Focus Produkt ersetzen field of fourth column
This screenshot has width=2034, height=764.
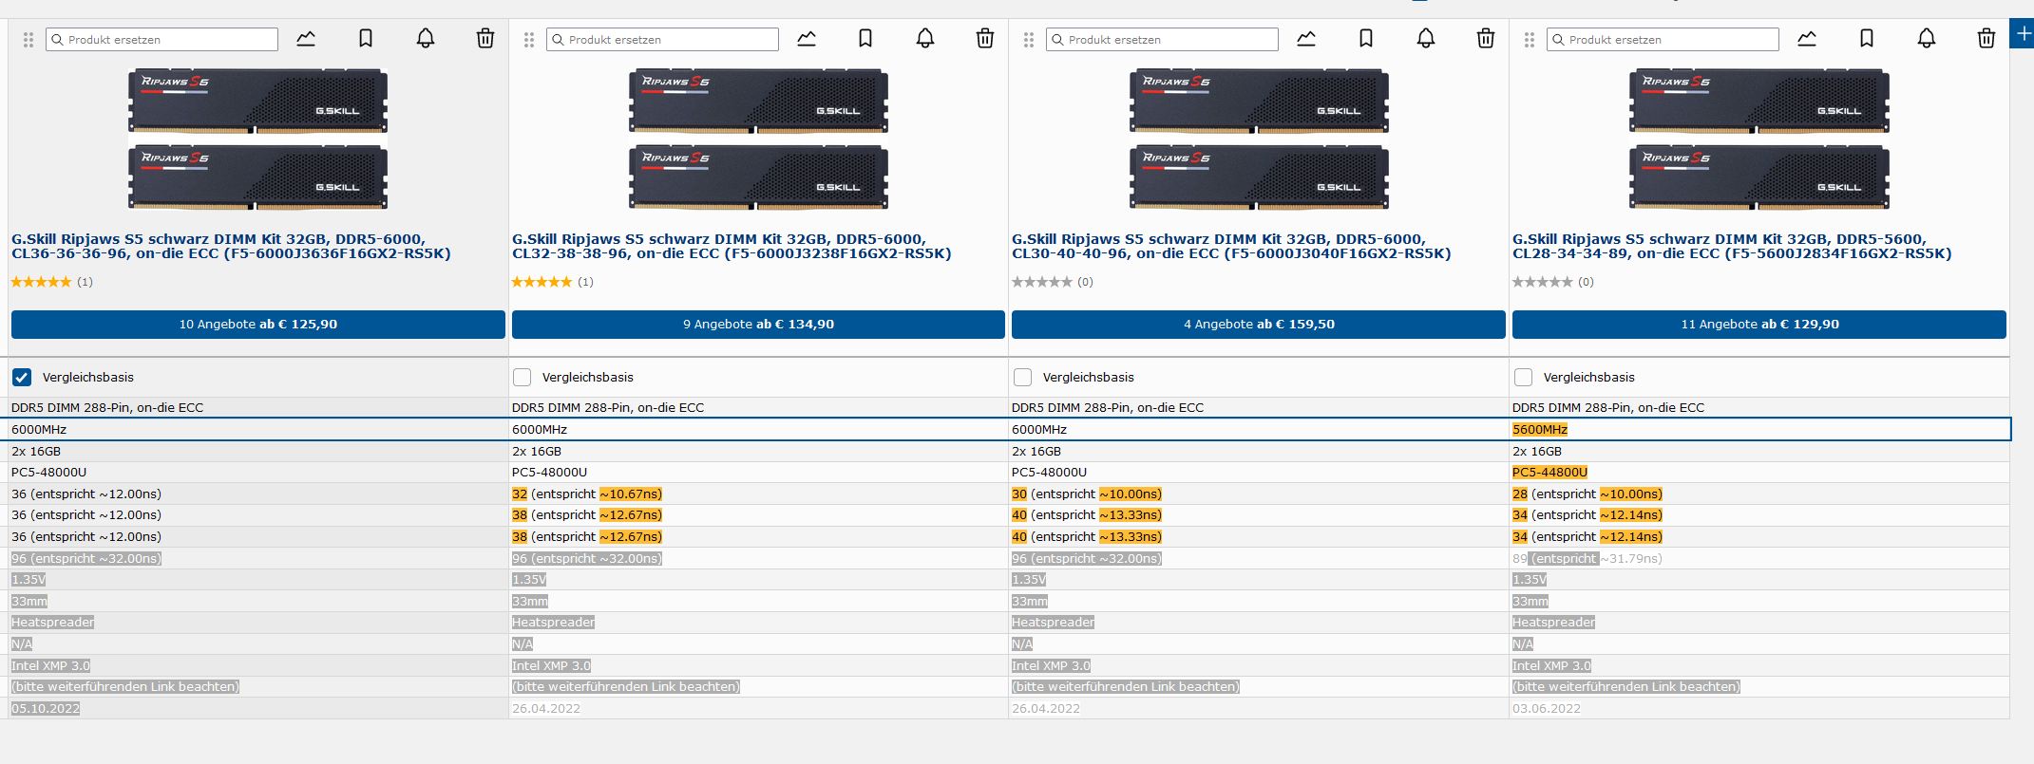(1663, 40)
